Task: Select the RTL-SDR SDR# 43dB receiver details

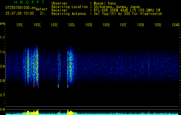Action: coord(127,10)
